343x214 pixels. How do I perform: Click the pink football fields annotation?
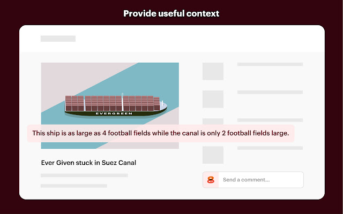tap(161, 133)
